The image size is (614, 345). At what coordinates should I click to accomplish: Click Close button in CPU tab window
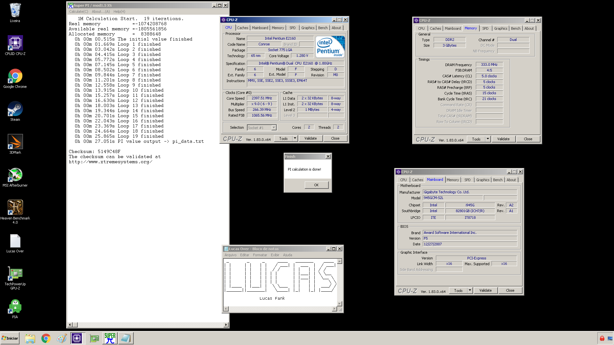335,138
